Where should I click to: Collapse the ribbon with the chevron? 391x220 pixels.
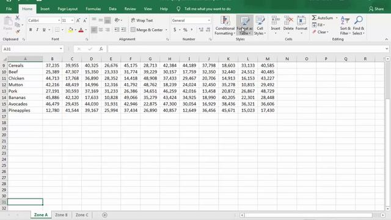386,39
